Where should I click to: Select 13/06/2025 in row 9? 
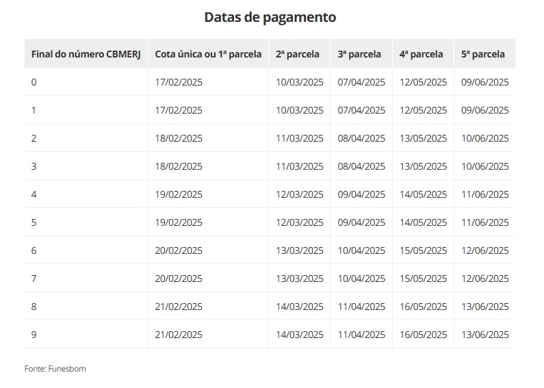click(485, 335)
